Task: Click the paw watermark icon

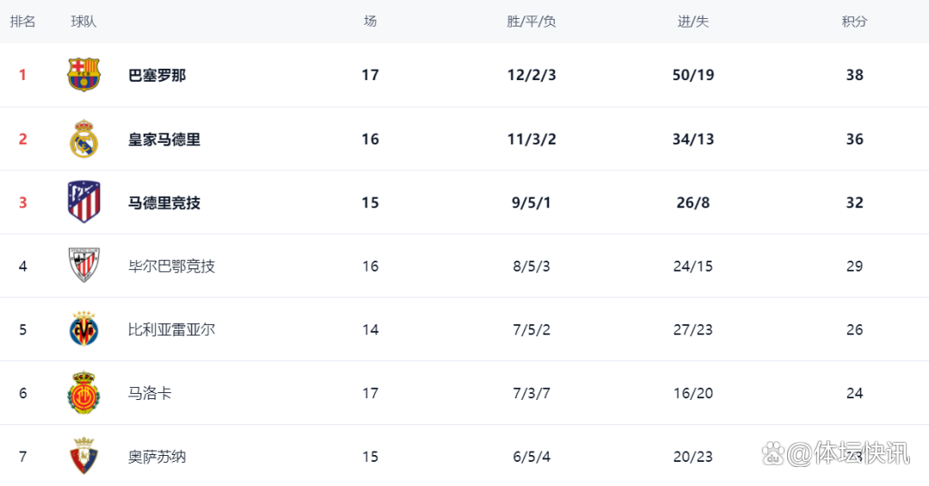Action: click(x=773, y=454)
